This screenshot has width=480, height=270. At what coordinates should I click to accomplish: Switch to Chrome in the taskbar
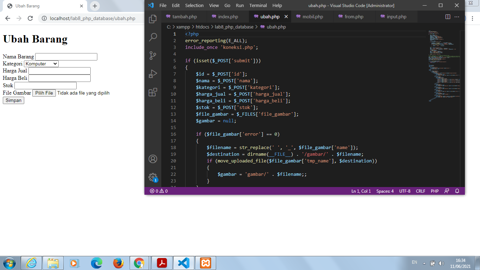tap(140, 263)
